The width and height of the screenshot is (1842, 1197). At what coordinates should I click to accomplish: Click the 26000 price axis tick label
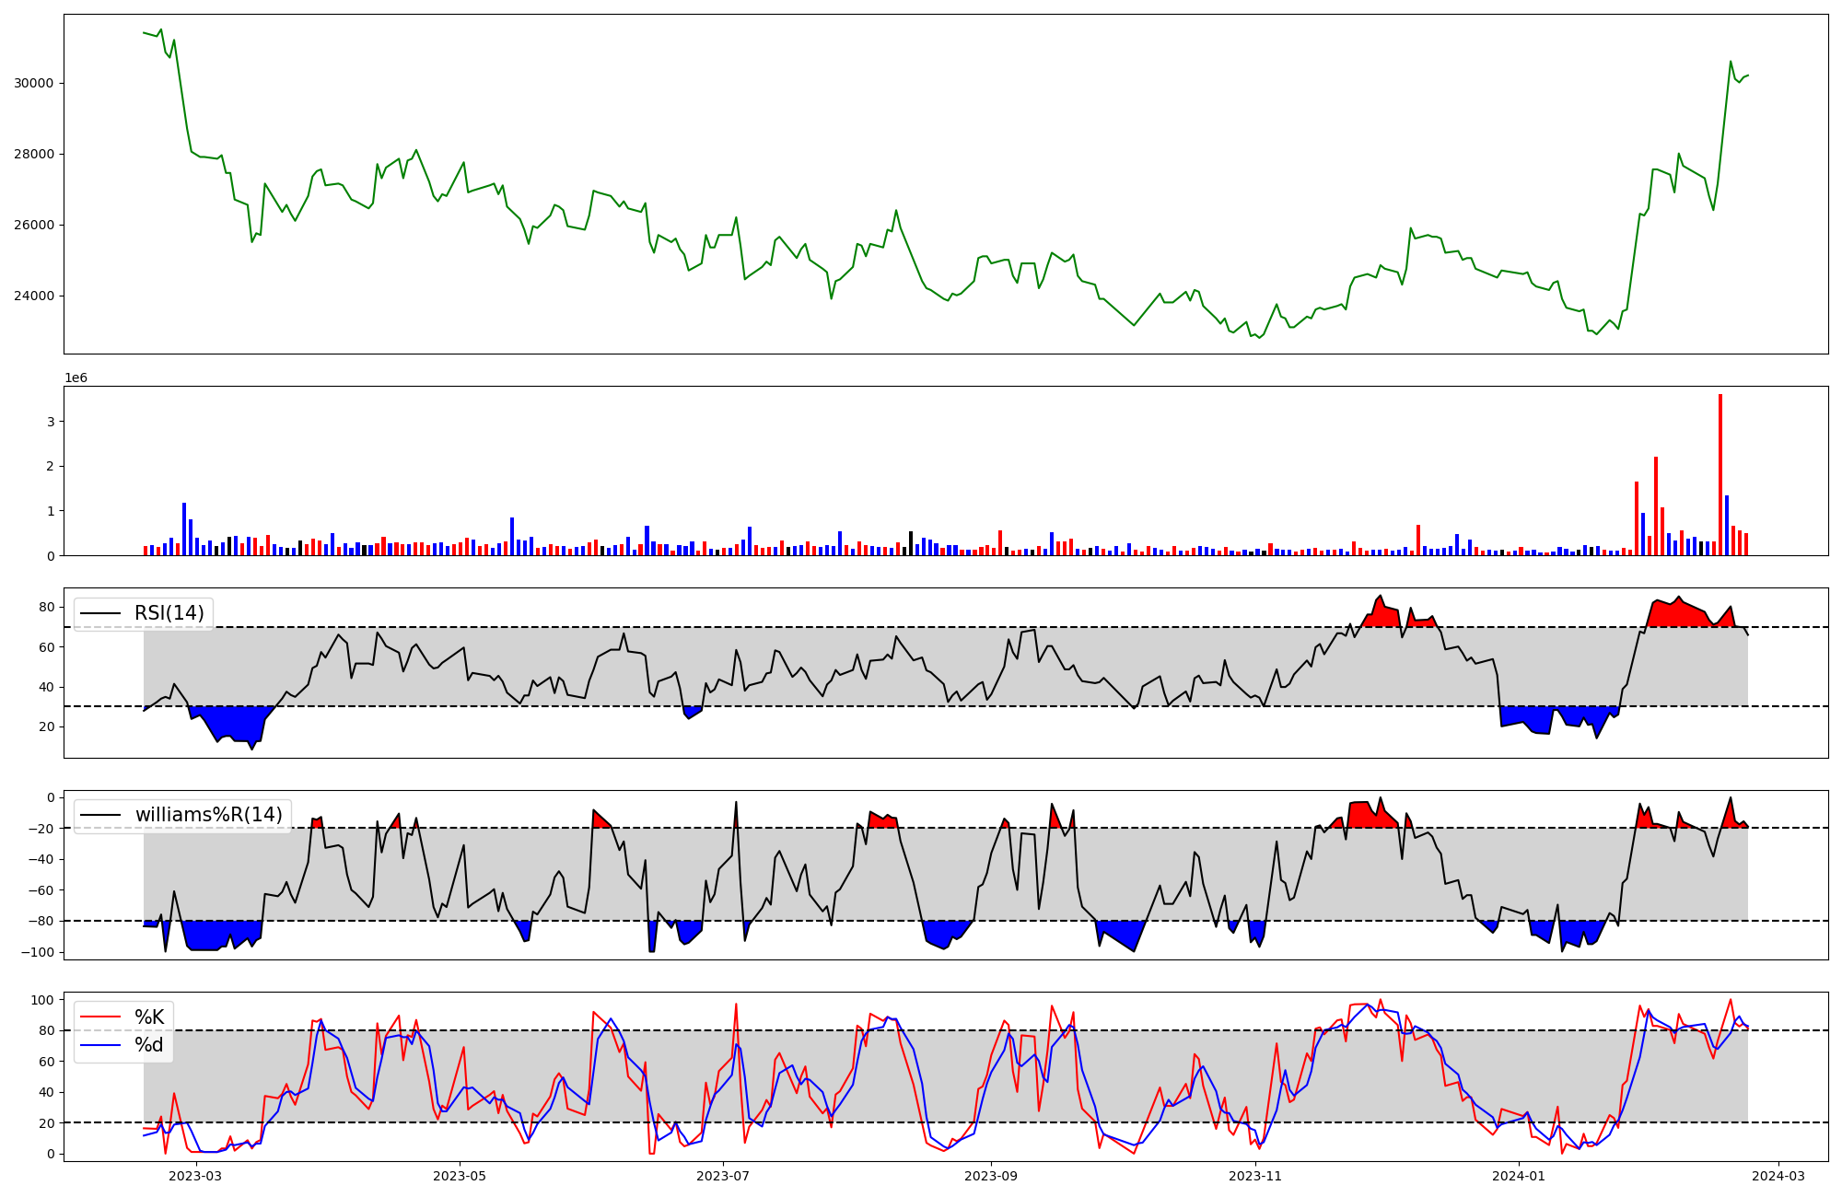click(x=34, y=225)
